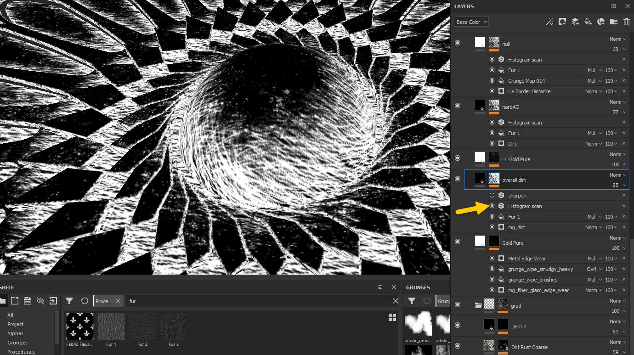
Task: Select the Fur 3 procedural thumbnail
Action: [x=173, y=327]
